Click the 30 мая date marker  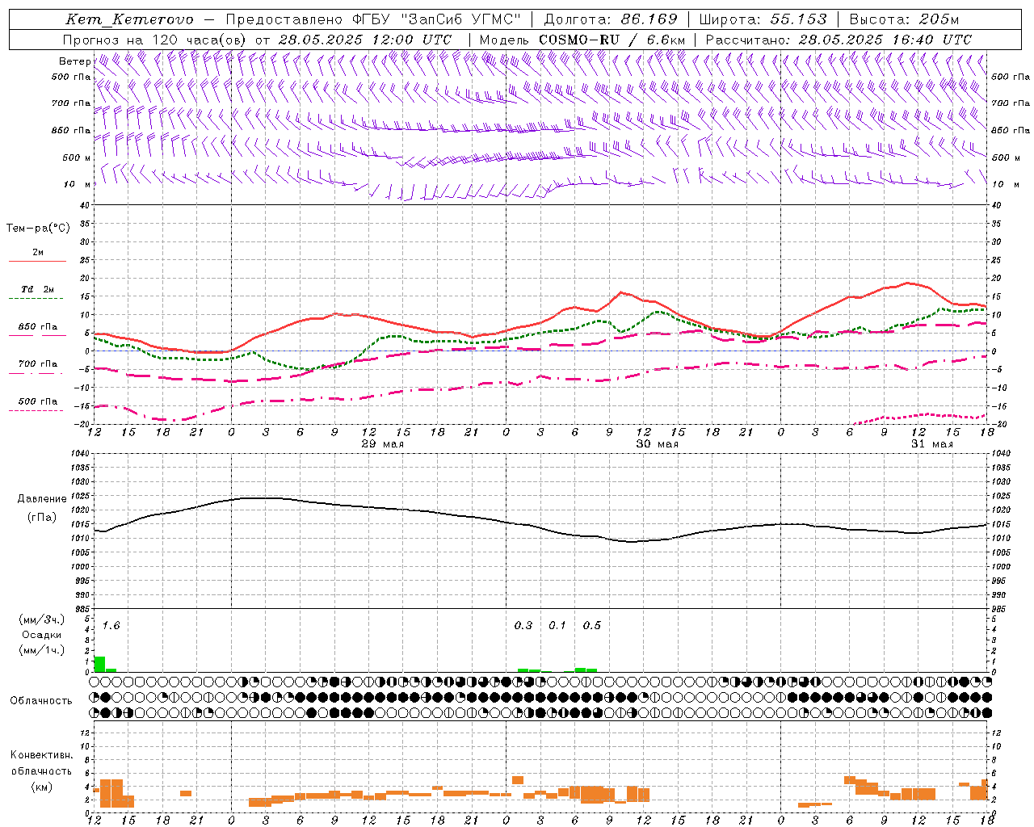pos(658,444)
